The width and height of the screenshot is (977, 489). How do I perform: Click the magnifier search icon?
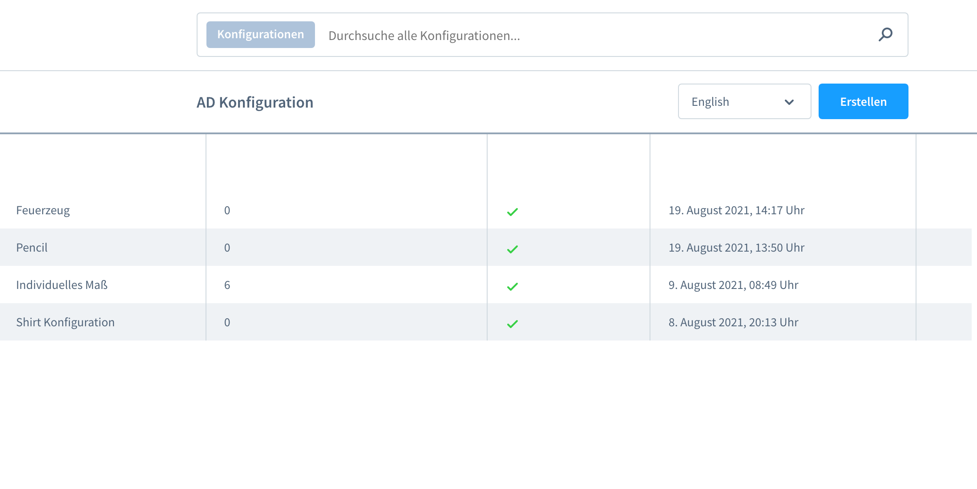885,35
